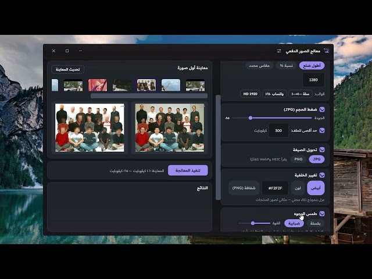Select شفافة (PNG) transparent background option
Image resolution: width=372 pixels, height=279 pixels.
point(244,188)
